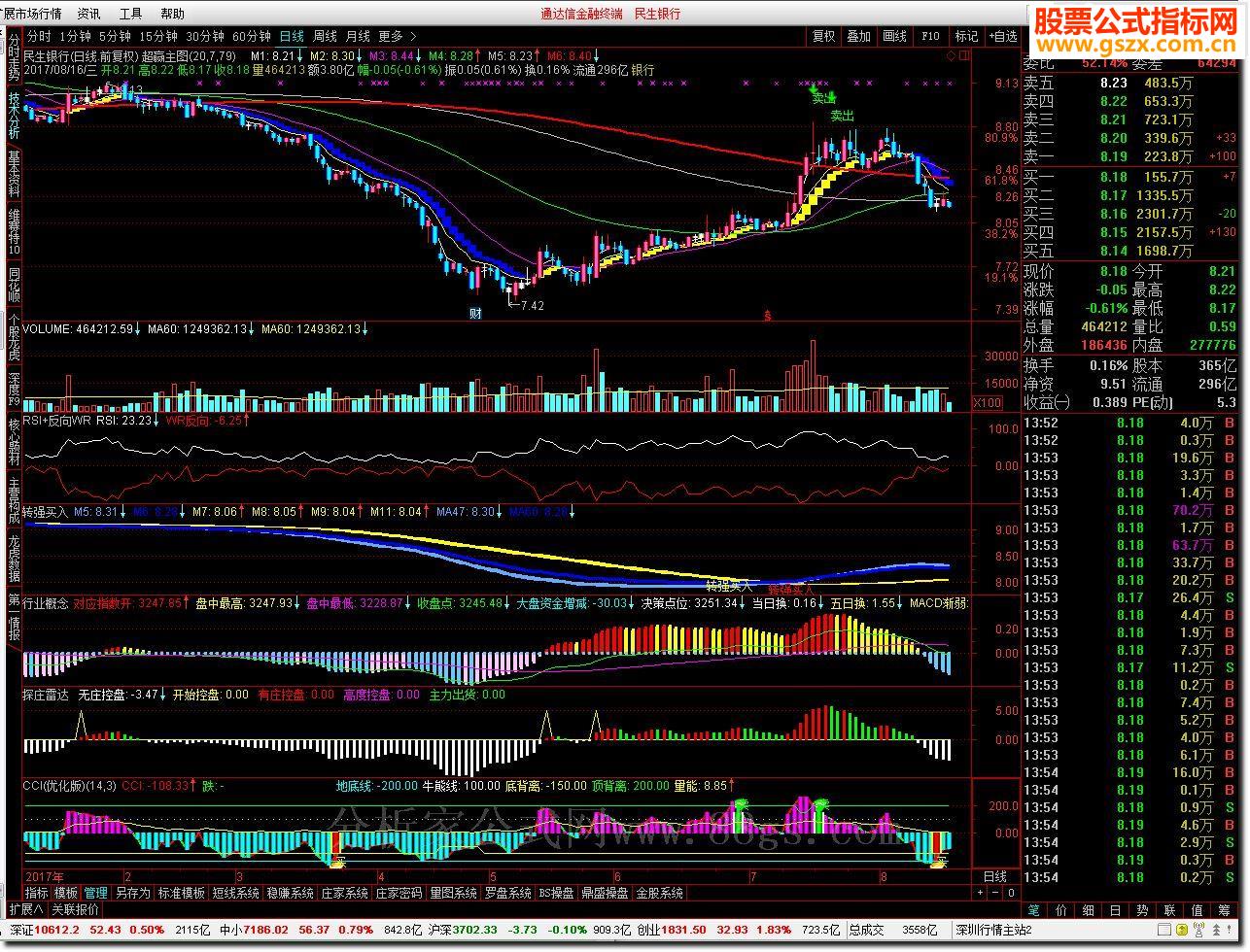The image size is (1250, 952).
Task: Expand the 扩展 panel at the bottom
Action: [25, 910]
